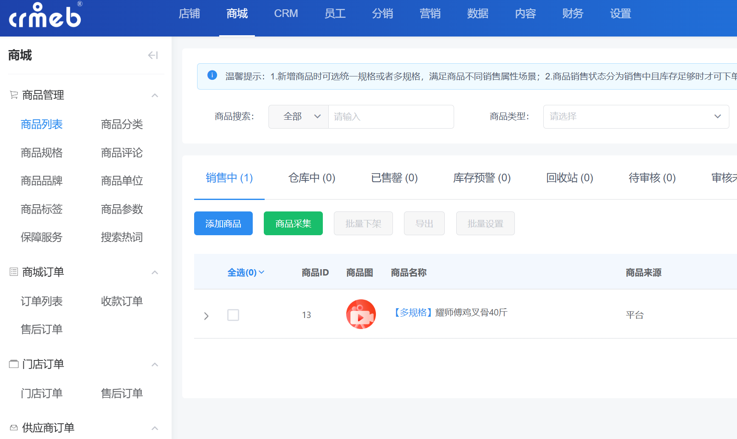The height and width of the screenshot is (439, 737).
Task: Click the 导出 button
Action: pos(424,223)
